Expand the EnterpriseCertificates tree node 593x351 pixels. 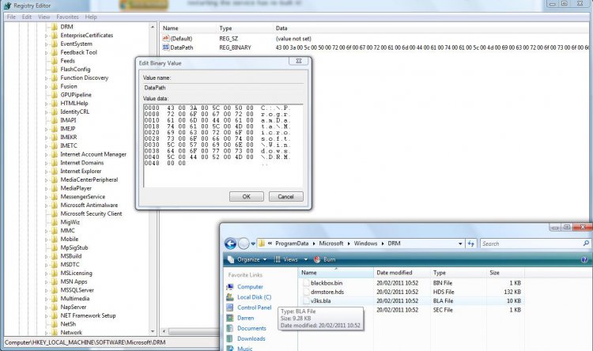[46, 36]
